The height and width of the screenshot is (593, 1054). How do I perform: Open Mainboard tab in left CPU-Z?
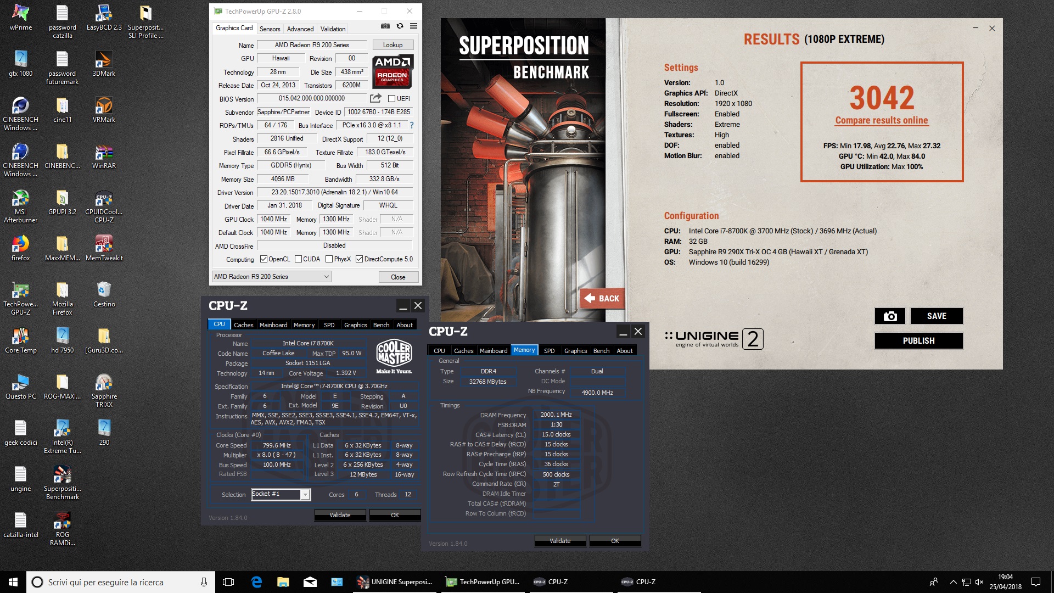273,325
